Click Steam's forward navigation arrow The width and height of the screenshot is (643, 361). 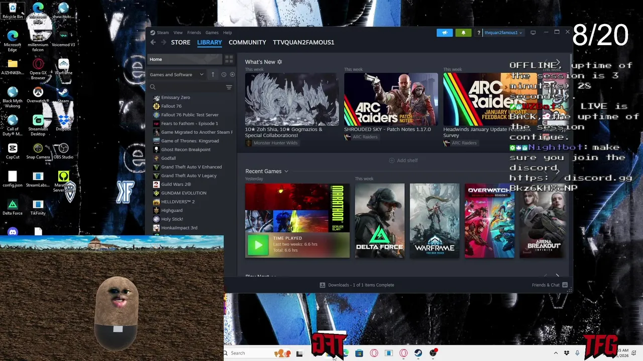click(x=163, y=43)
